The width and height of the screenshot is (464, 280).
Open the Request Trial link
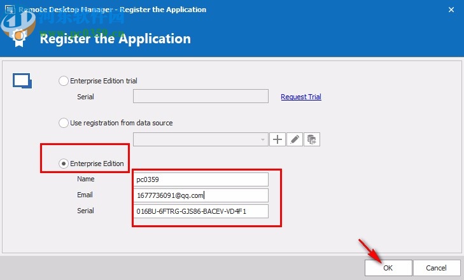pos(301,97)
